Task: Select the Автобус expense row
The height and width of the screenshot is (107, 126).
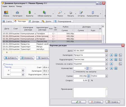Action: [26, 49]
